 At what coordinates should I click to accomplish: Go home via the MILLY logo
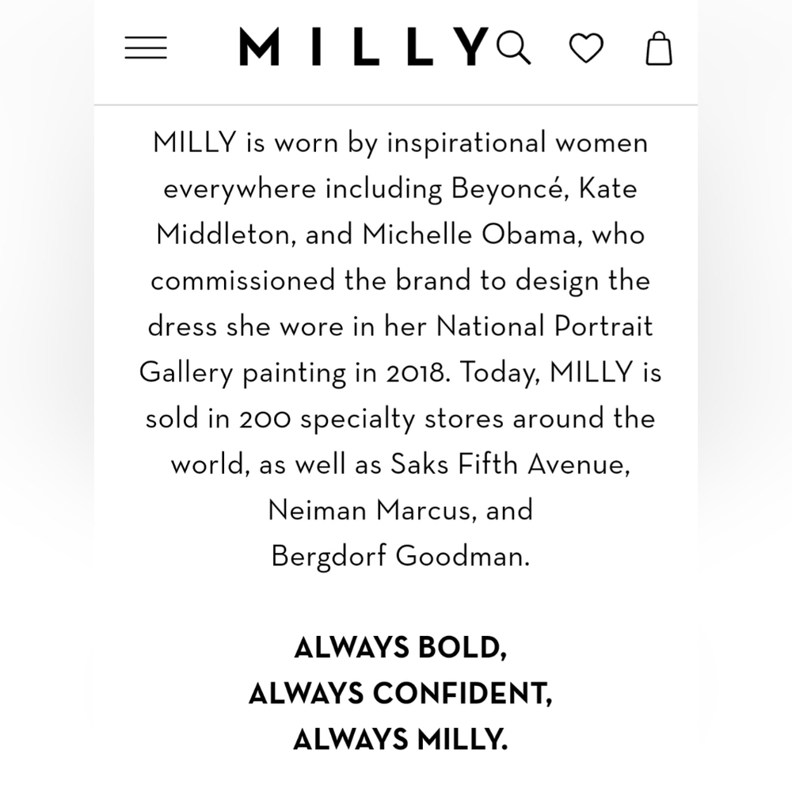(364, 47)
